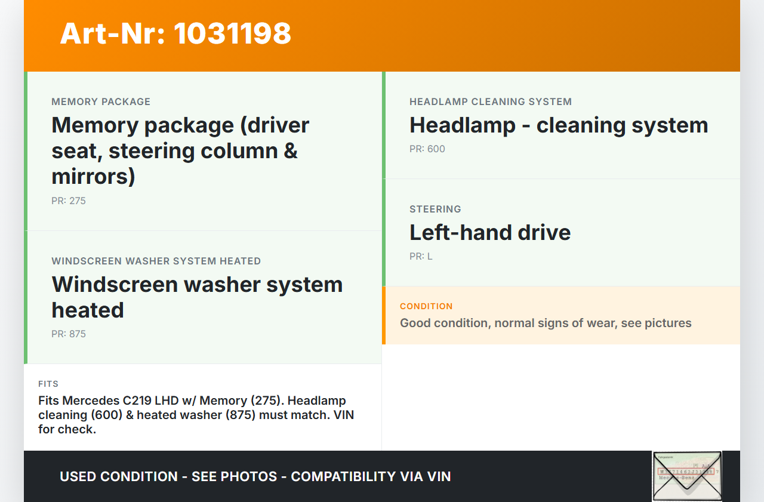Click the envelope VIN icon in footer
Screen dimensions: 764x502
tap(687, 476)
